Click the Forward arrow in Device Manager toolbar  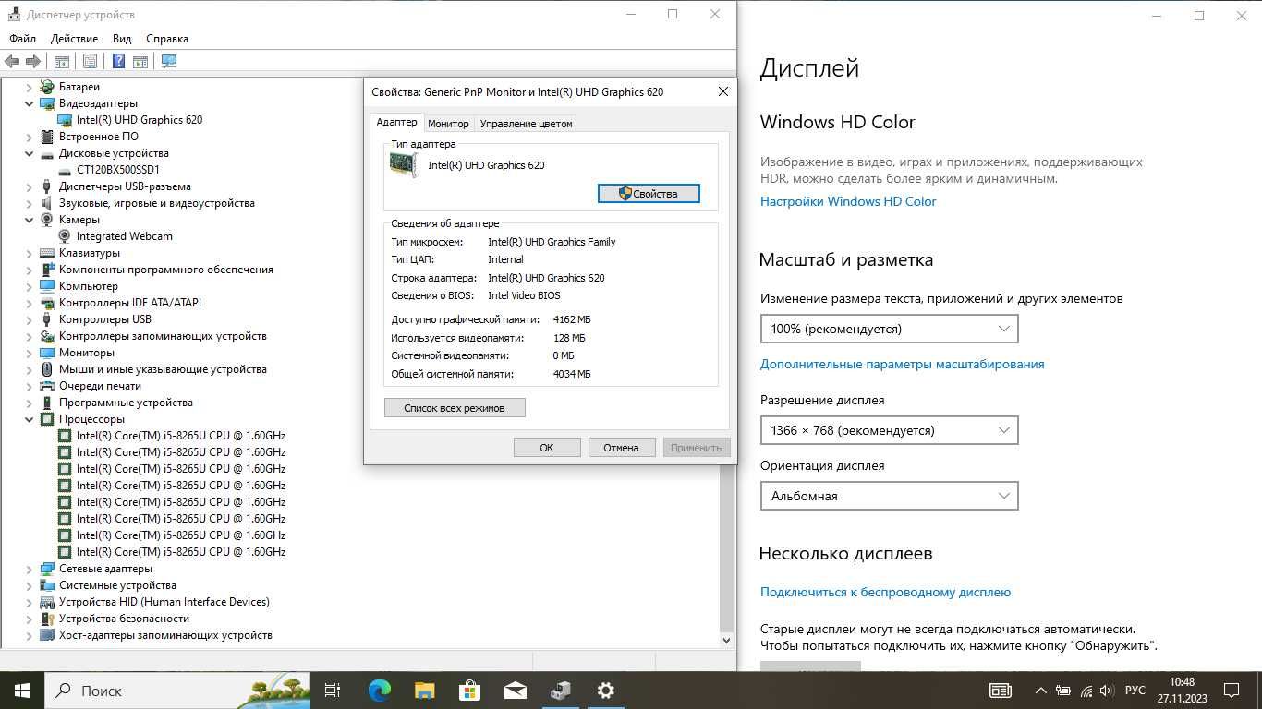pos(33,61)
